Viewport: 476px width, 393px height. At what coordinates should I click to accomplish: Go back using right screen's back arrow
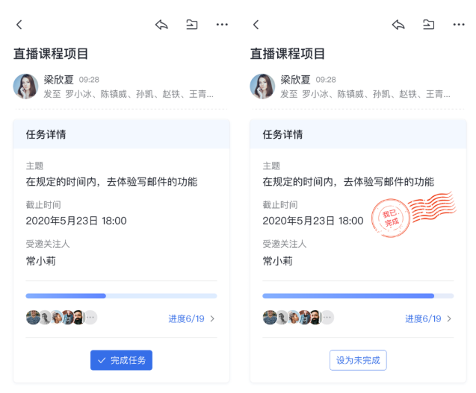click(x=256, y=25)
